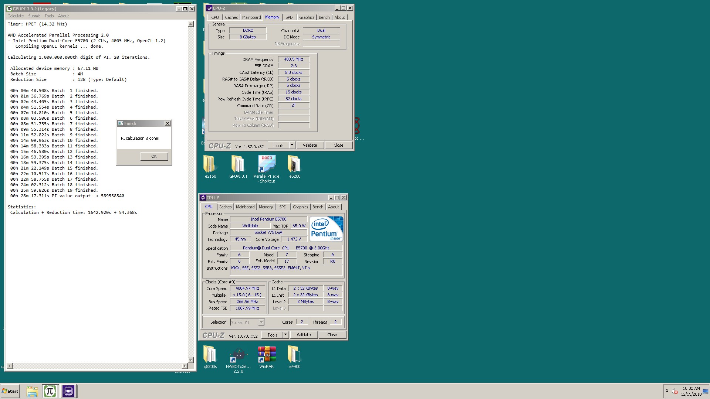This screenshot has height=399, width=710.
Task: Open the GPUPI Tools menu
Action: click(x=49, y=16)
